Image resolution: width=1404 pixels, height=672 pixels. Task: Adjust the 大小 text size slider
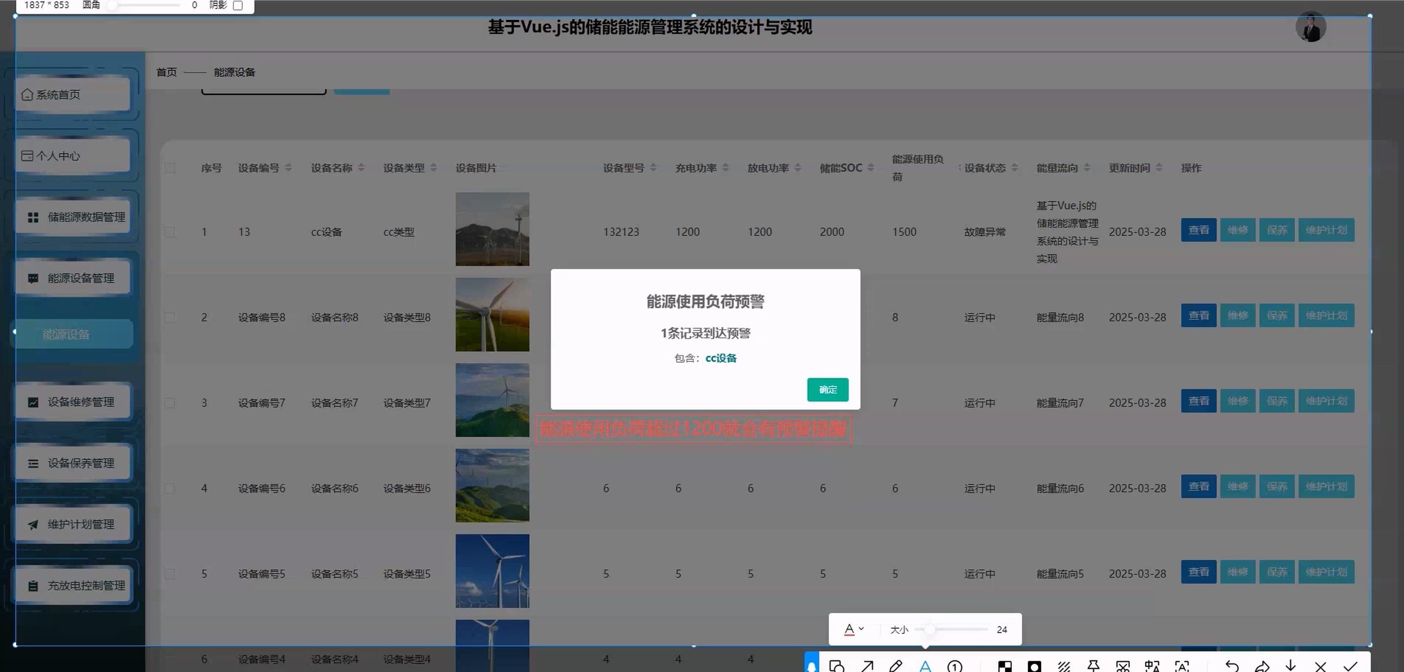coord(929,629)
